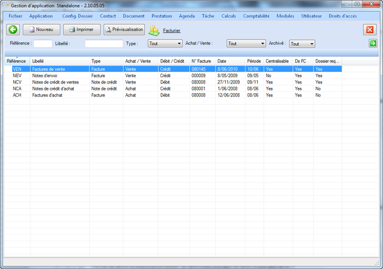Viewport: 383px width, 269px height.
Task: Click the red close X icon in toolbar
Action: coord(370,29)
